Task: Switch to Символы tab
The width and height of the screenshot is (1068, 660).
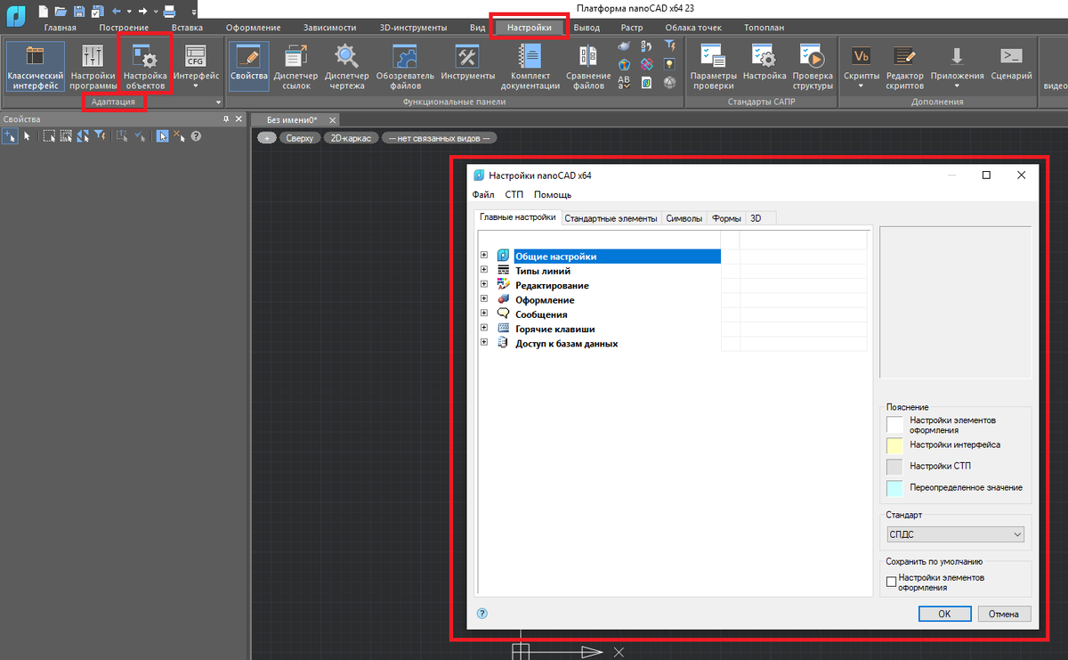Action: pos(684,218)
